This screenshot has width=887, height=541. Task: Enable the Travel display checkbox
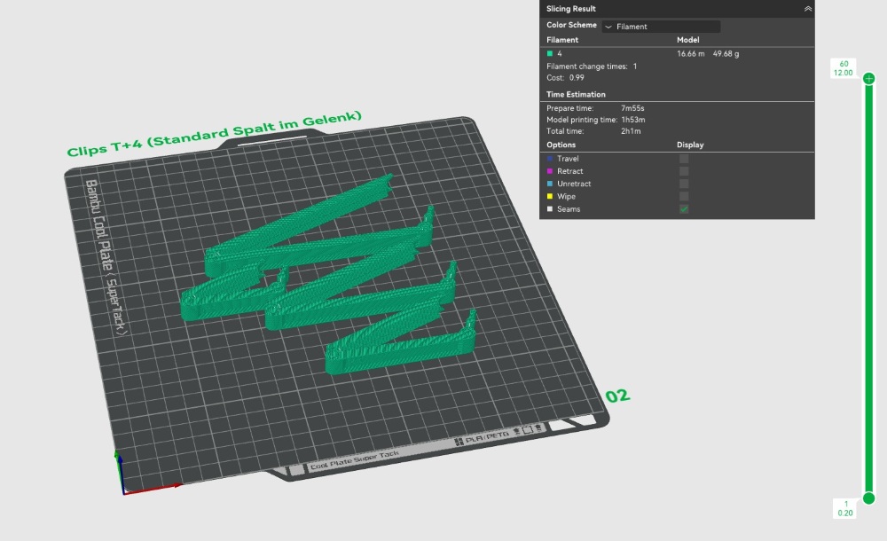(x=683, y=157)
